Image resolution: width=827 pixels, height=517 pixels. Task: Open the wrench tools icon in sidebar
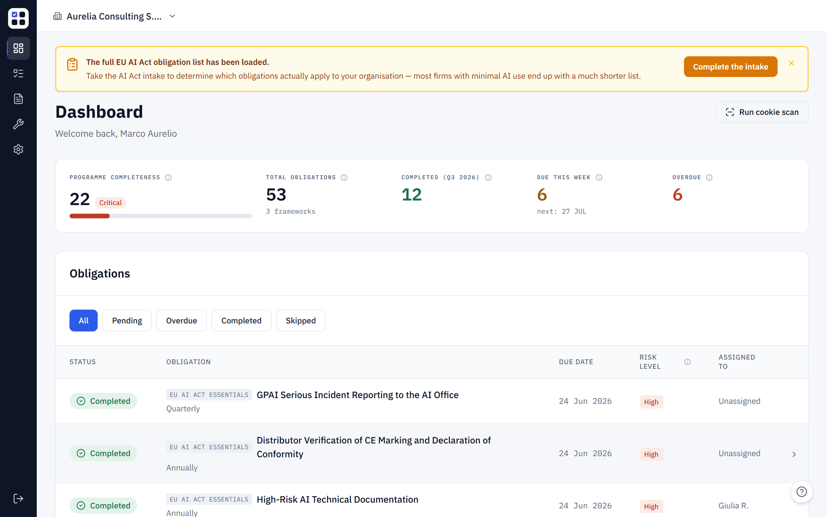click(18, 124)
